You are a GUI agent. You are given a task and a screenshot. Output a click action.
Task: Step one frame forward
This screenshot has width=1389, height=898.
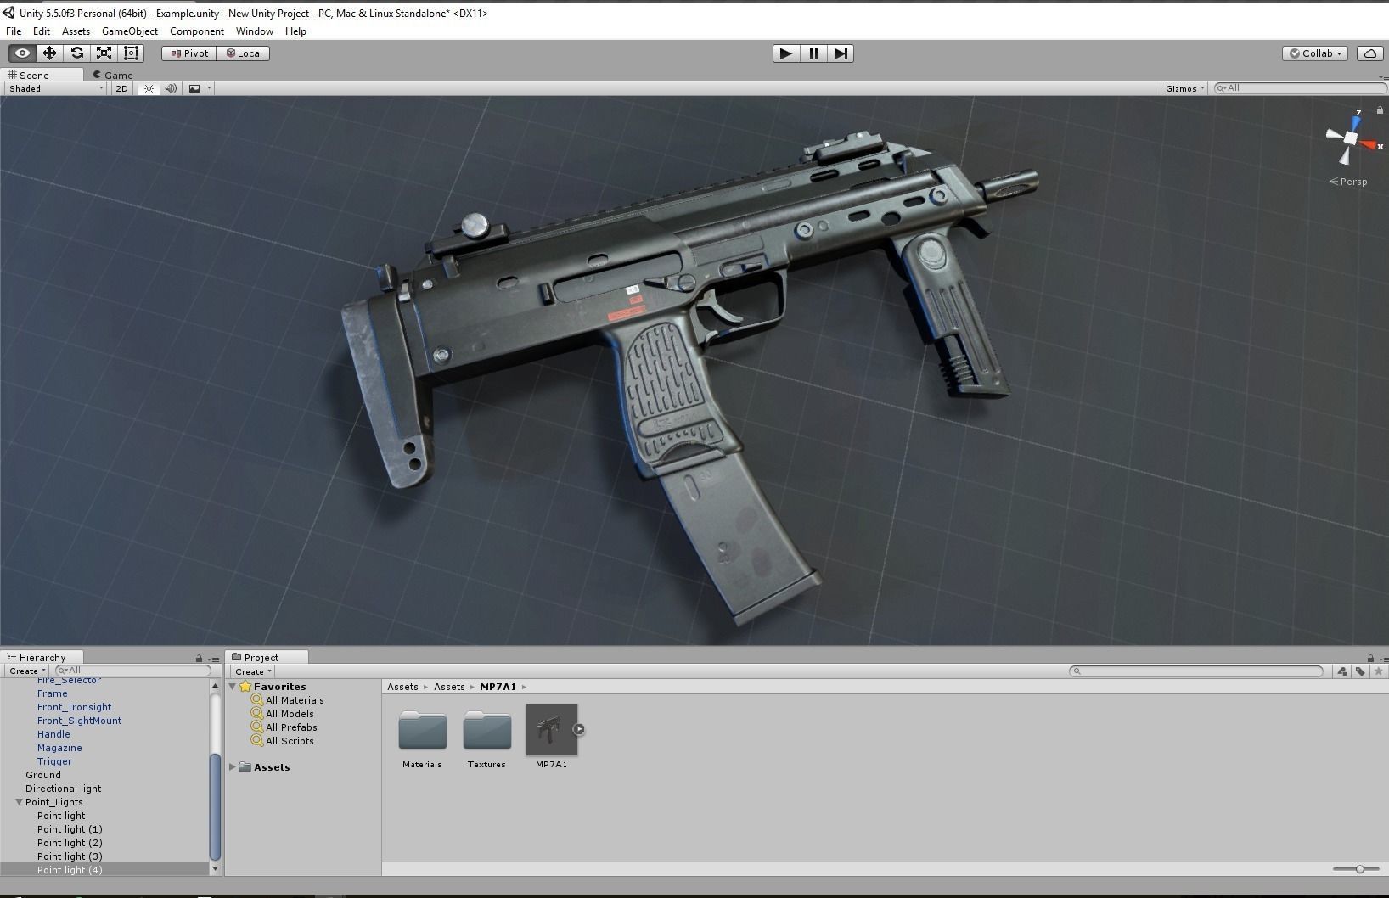[841, 53]
